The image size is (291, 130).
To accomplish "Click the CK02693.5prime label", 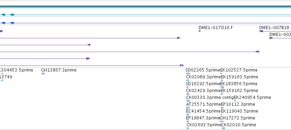I will pos(204,125).
